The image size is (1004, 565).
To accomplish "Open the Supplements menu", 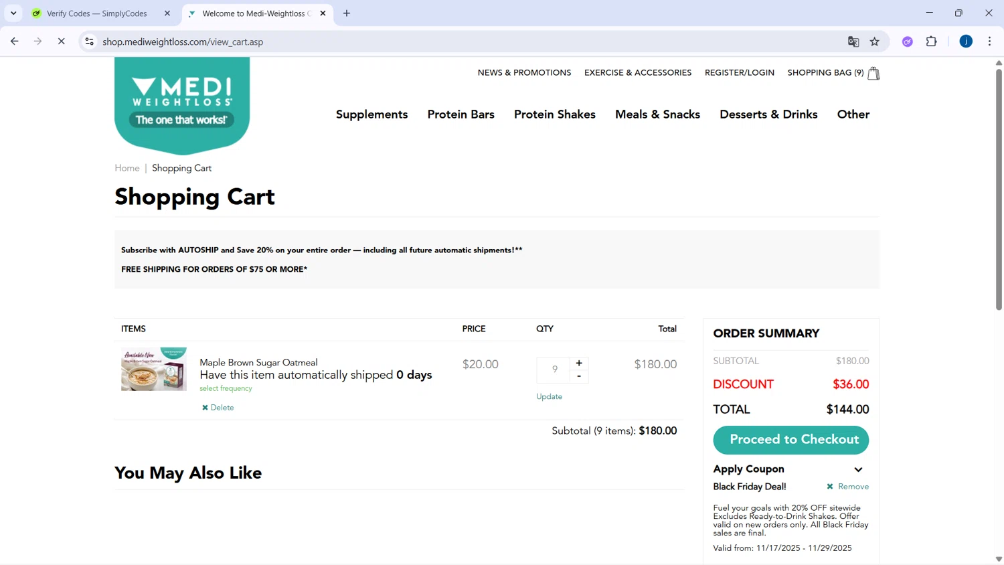I will pyautogui.click(x=371, y=114).
